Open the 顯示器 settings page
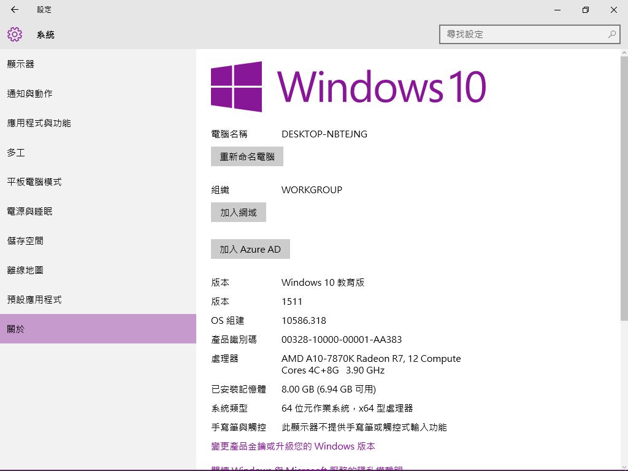This screenshot has height=471, width=628. click(x=98, y=64)
